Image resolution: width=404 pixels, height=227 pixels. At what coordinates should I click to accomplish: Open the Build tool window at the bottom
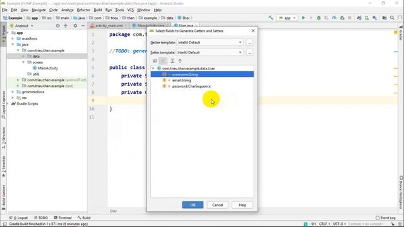click(84, 218)
